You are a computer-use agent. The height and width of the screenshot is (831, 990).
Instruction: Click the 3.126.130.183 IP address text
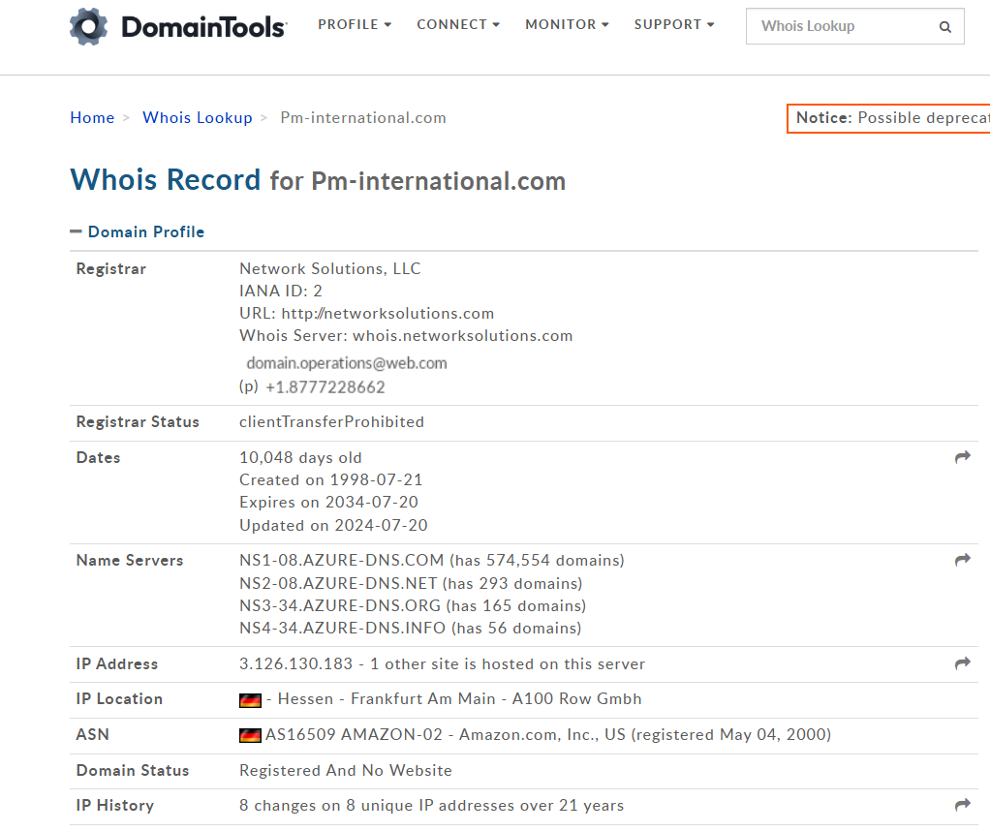pyautogui.click(x=296, y=664)
